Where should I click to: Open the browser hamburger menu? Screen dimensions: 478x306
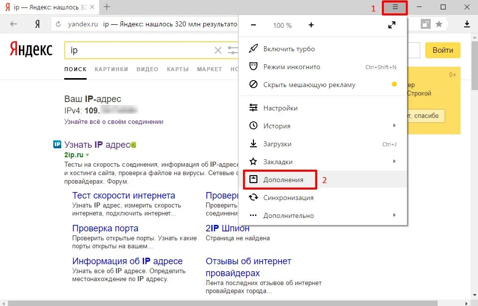[x=395, y=7]
